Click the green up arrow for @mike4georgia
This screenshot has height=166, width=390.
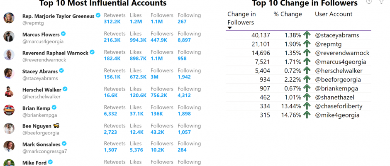[307, 115]
